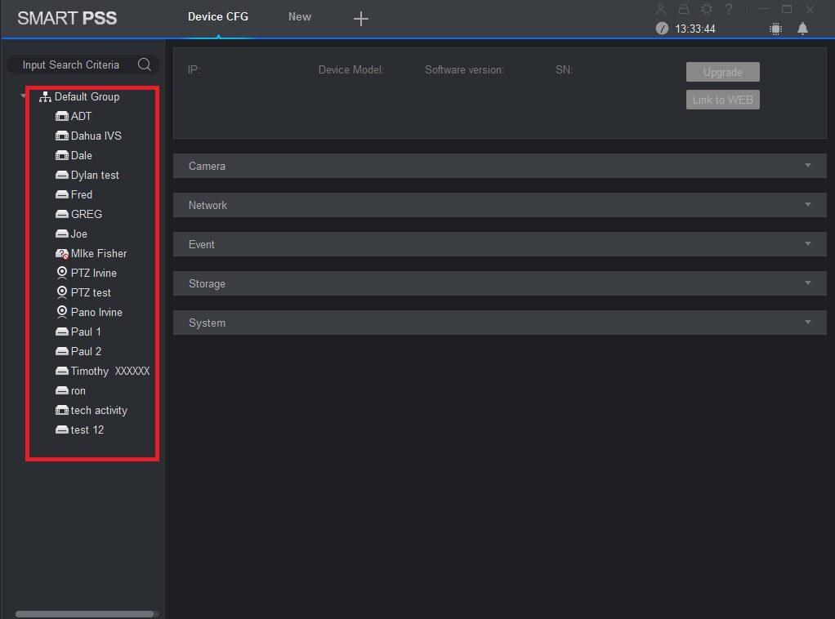This screenshot has width=835, height=619.
Task: Open help with the question mark icon
Action: pos(729,9)
